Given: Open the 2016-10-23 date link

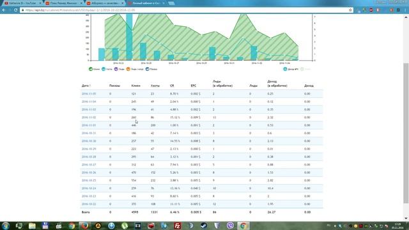Looking at the screenshot, I should [89, 196].
